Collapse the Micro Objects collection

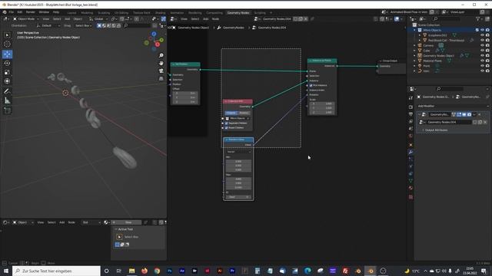click(414, 30)
